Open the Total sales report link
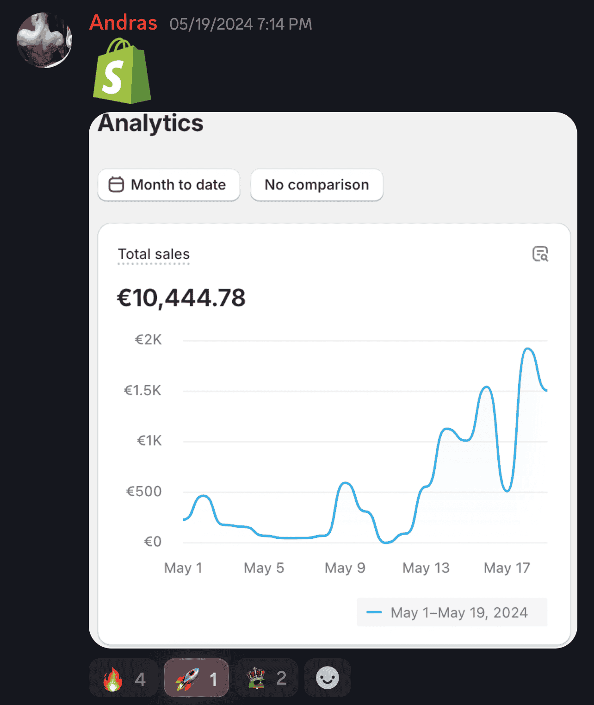Screen dimensions: 594x705 [x=154, y=254]
